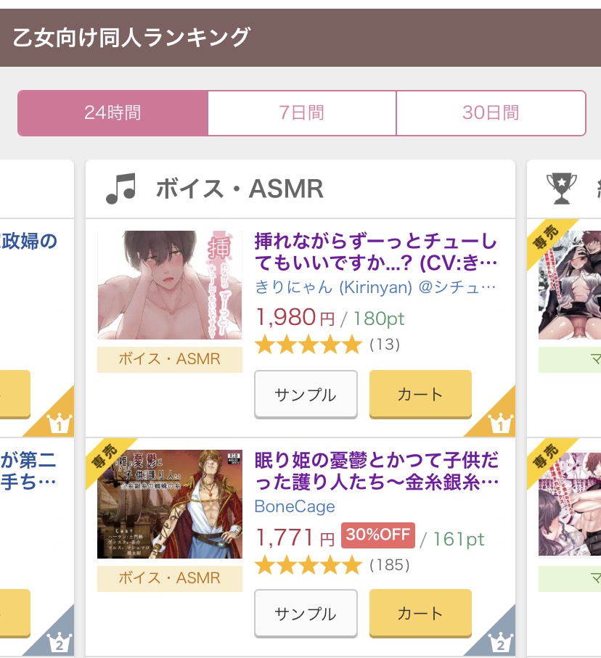601x658 pixels.
Task: Open サンプル for the first-ranked item
Action: tap(306, 394)
